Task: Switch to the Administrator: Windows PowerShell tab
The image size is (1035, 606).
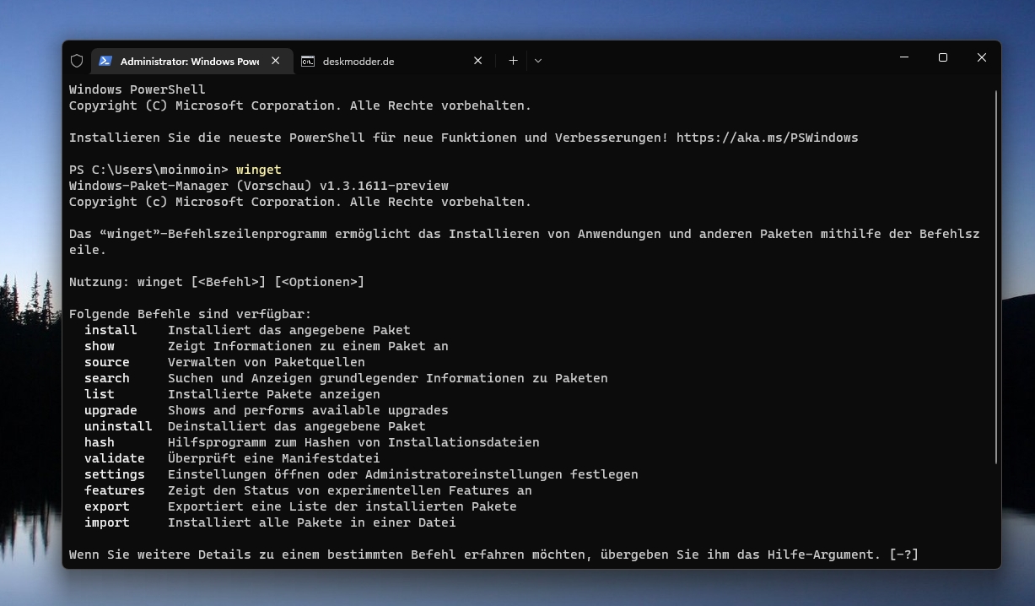Action: point(191,61)
